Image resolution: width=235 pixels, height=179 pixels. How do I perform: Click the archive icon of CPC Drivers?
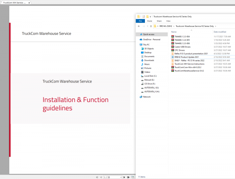tap(172, 50)
